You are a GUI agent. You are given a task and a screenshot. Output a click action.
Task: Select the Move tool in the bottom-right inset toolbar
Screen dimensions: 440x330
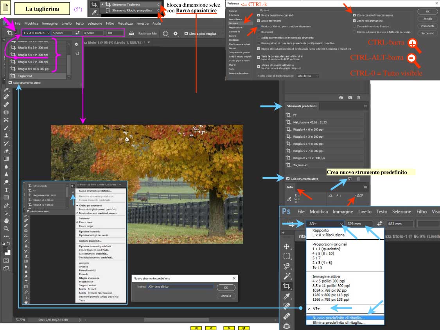click(x=287, y=246)
